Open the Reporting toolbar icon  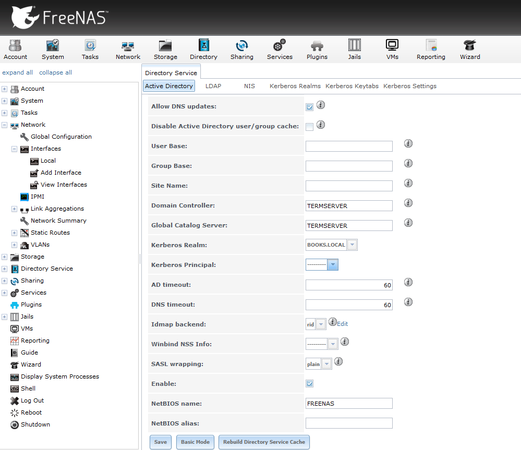pos(431,50)
